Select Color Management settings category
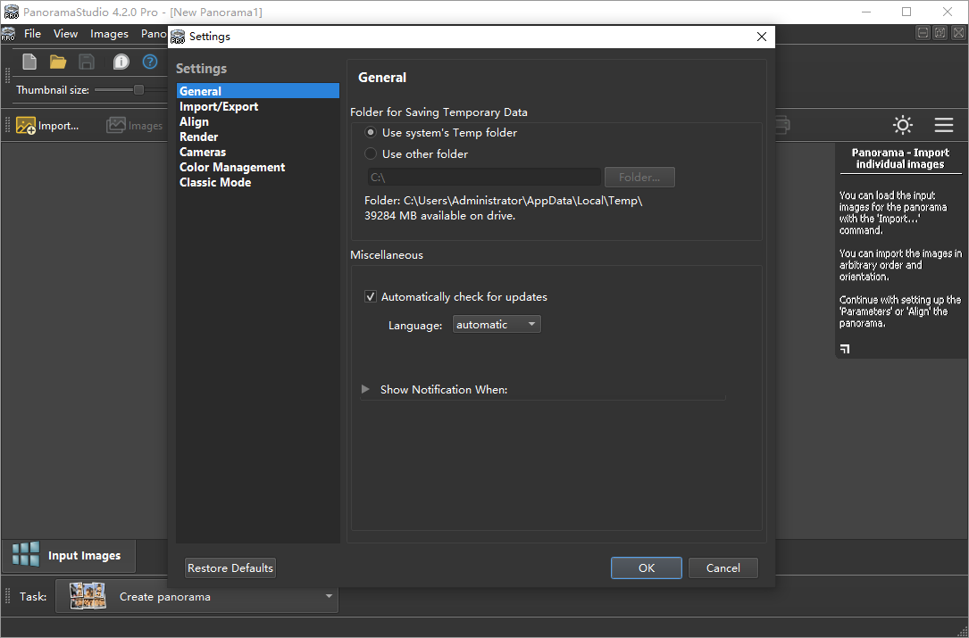The image size is (969, 638). point(232,167)
